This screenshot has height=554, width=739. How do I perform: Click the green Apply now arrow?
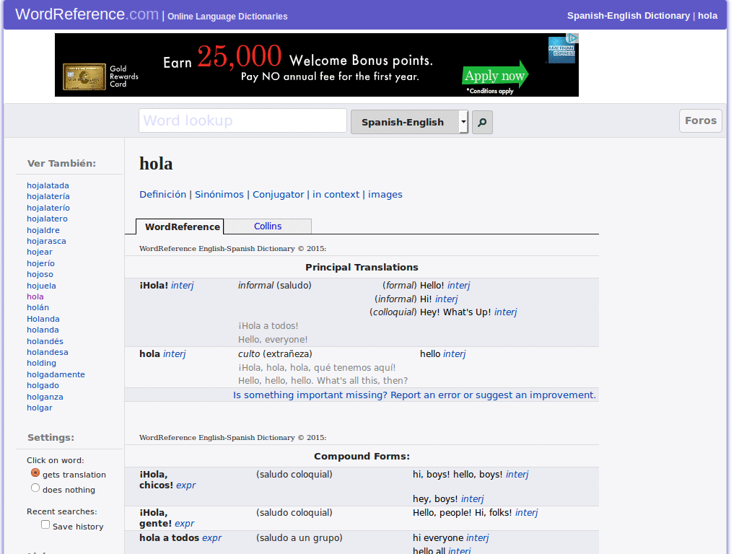coord(495,74)
